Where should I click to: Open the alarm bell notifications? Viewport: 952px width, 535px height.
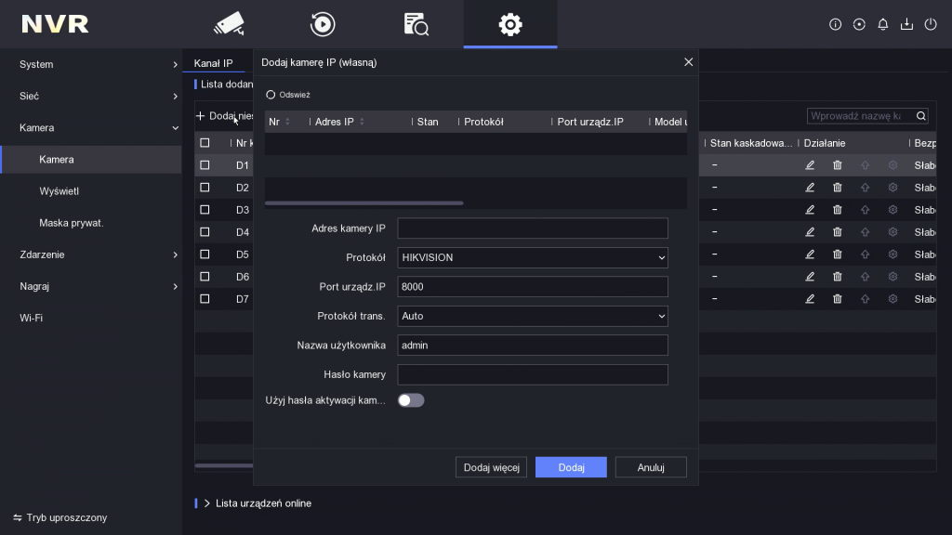point(883,24)
